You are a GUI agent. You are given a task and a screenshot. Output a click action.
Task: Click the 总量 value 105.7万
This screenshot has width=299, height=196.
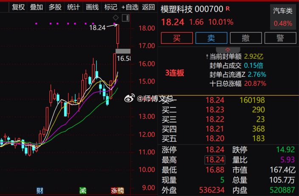tap(282, 180)
